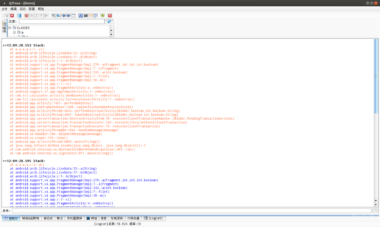Switch to the 表达式 tab
The width and height of the screenshot is (380, 227).
(x=48, y=218)
